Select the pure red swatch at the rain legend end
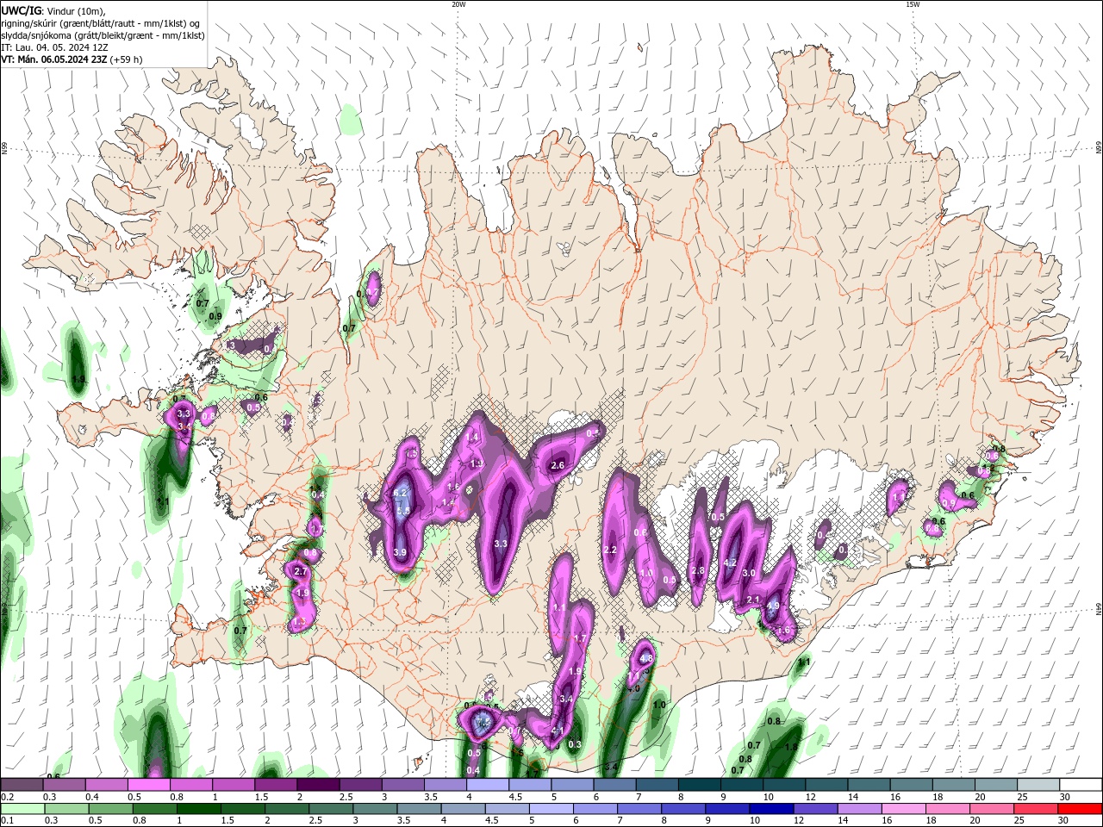Viewport: 1103px width, 827px height. (x=1081, y=809)
